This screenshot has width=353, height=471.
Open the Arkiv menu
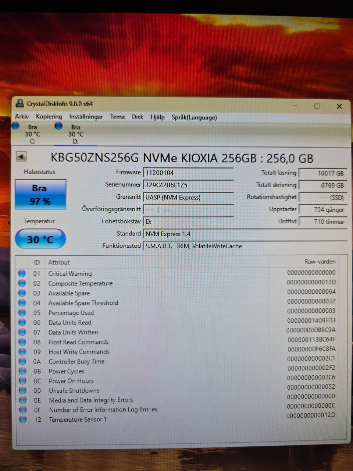pos(22,117)
